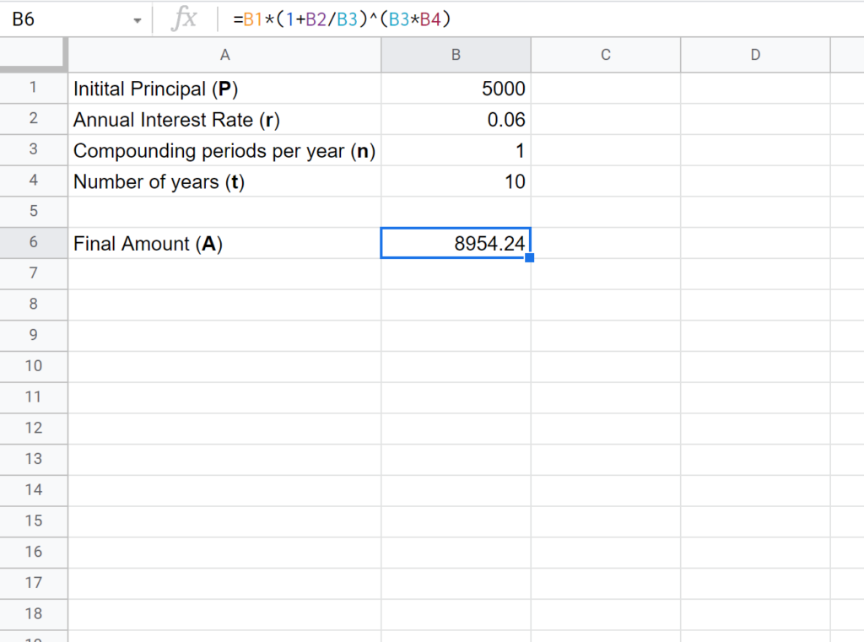Viewport: 864px width, 642px height.
Task: Click the fx formula icon
Action: coord(187,19)
